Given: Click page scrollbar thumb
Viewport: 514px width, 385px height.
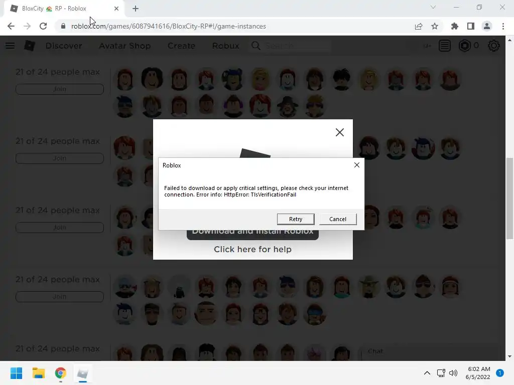Looking at the screenshot, I should coord(509,199).
